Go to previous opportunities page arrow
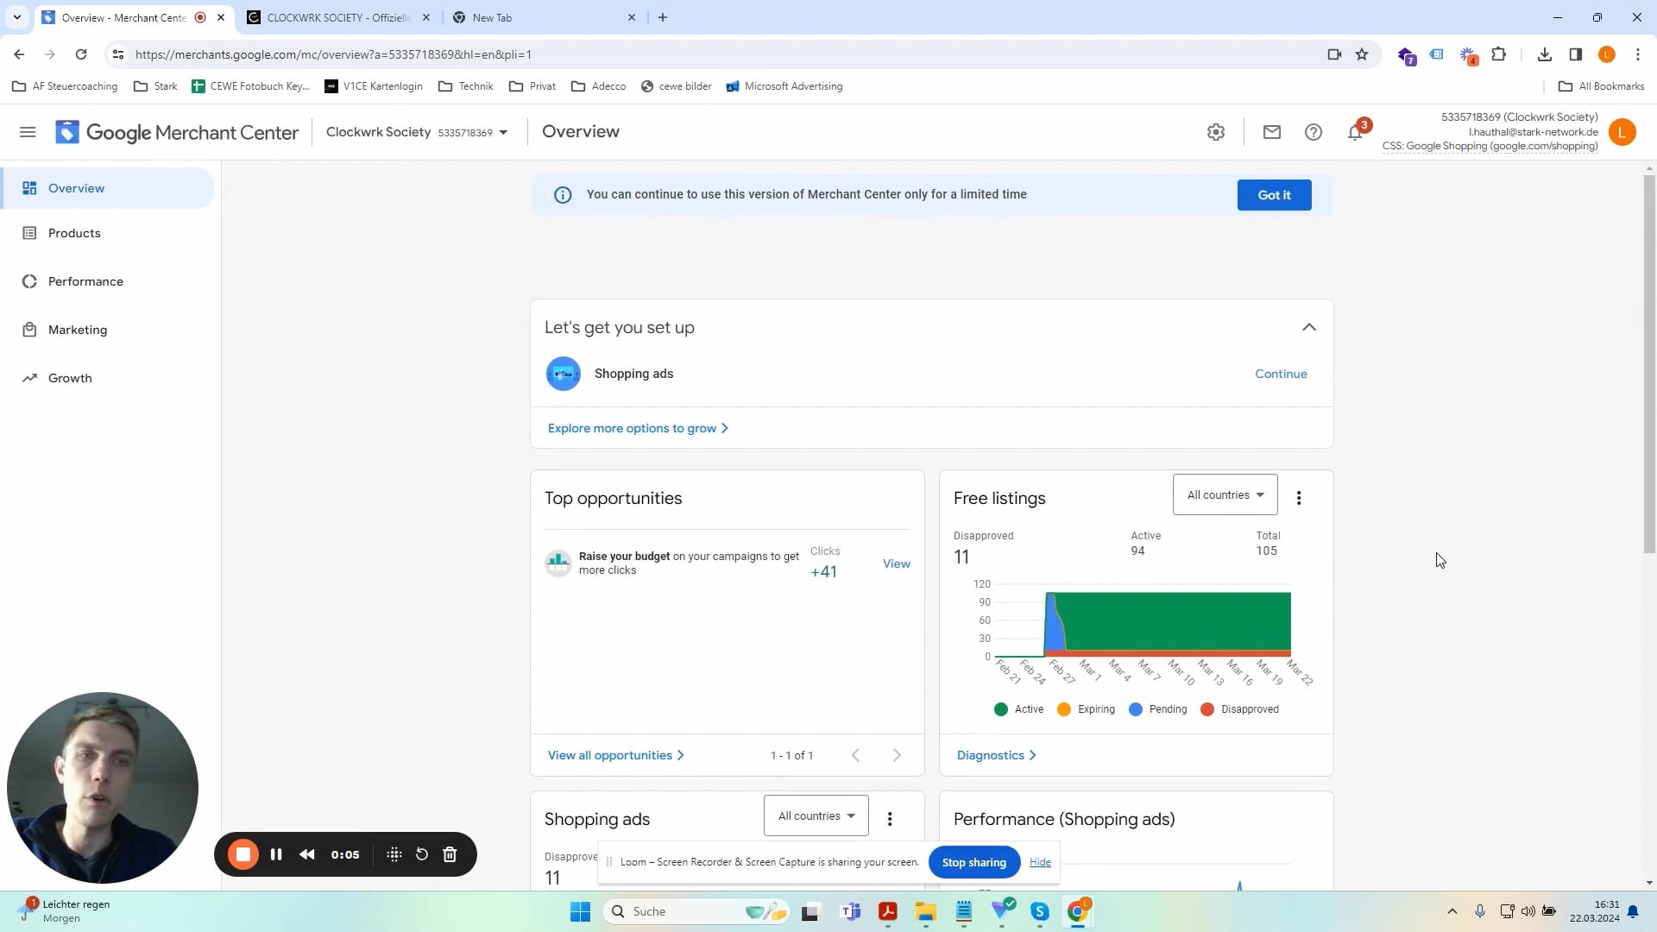Screen dimensions: 1657x932 (855, 755)
